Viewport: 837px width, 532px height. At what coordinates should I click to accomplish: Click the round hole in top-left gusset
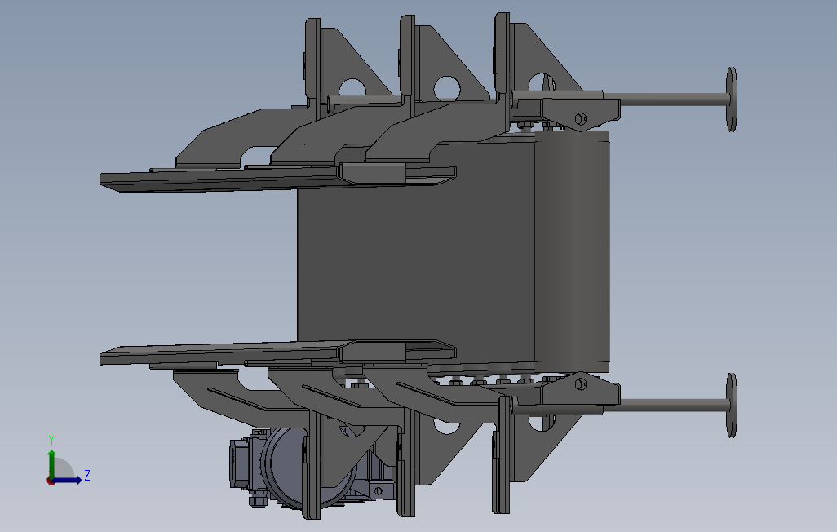pyautogui.click(x=352, y=88)
